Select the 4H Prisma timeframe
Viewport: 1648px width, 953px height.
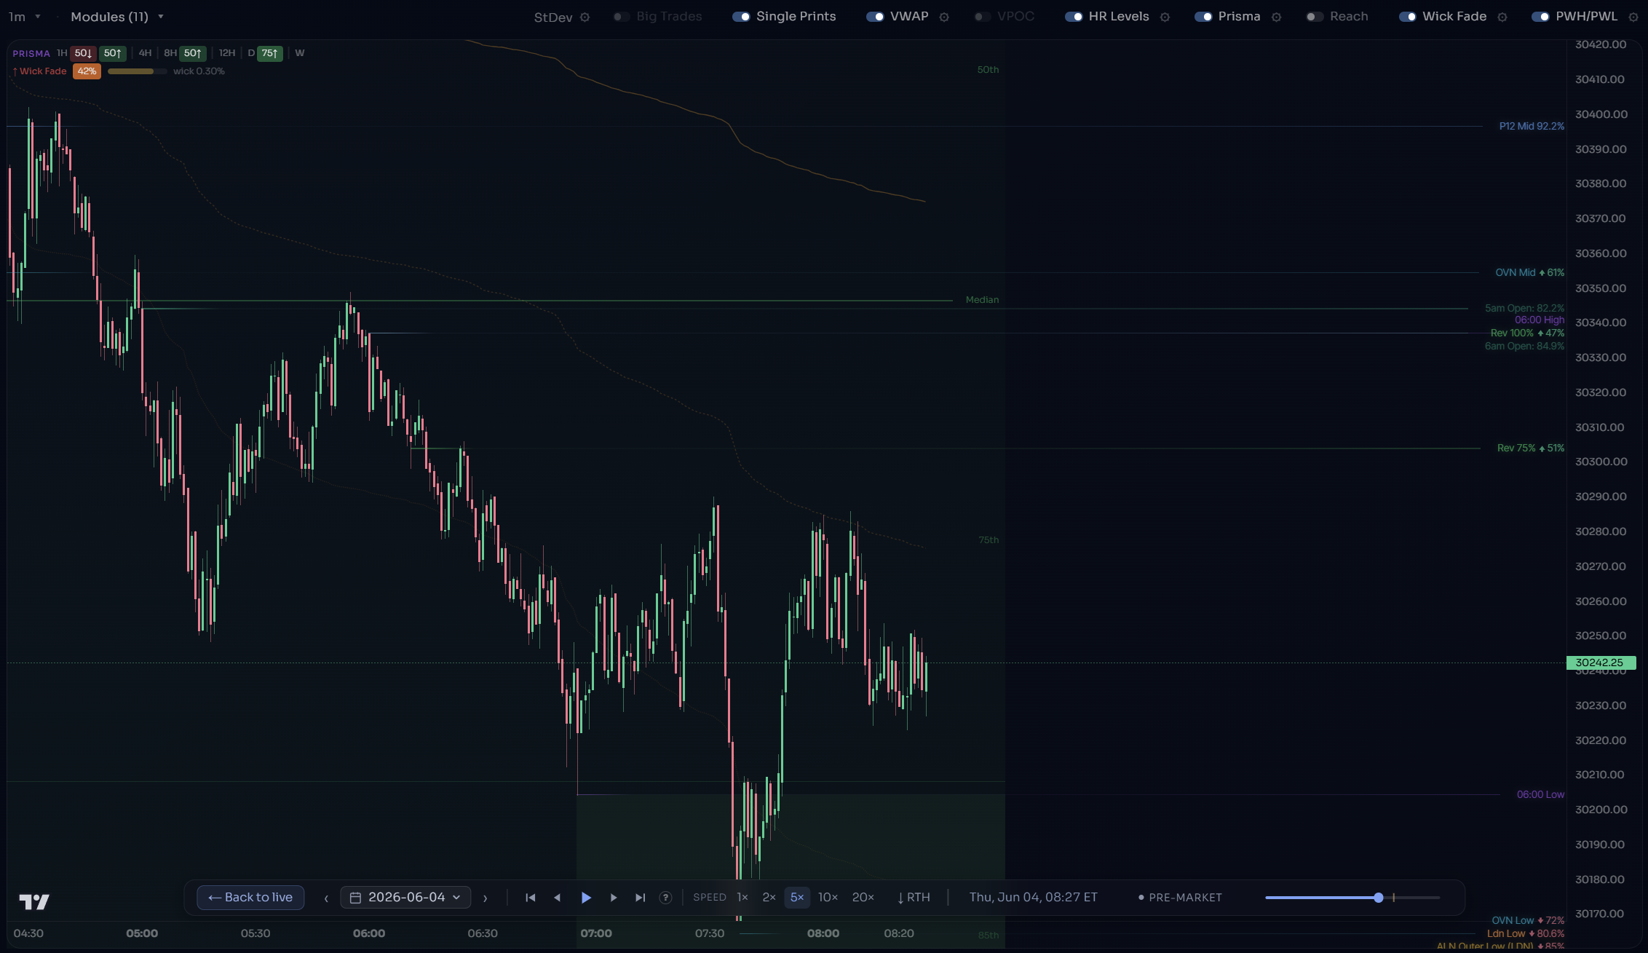click(145, 53)
